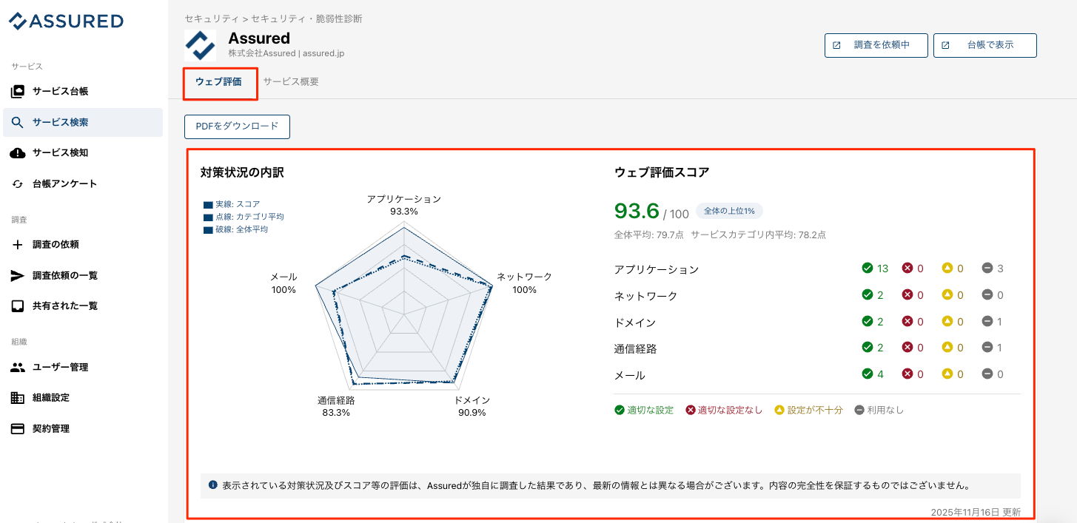Screen dimensions: 1077x523
Task: Click yellow warning icon in ドメイン row
Action: click(947, 322)
